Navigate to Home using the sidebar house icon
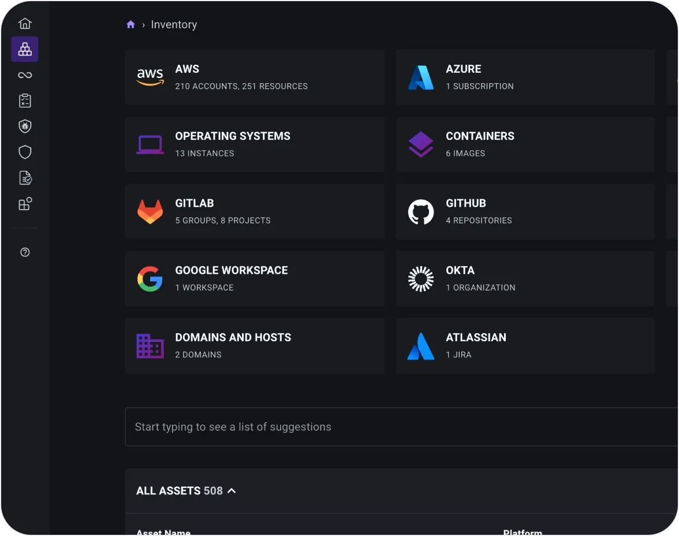 [x=25, y=23]
